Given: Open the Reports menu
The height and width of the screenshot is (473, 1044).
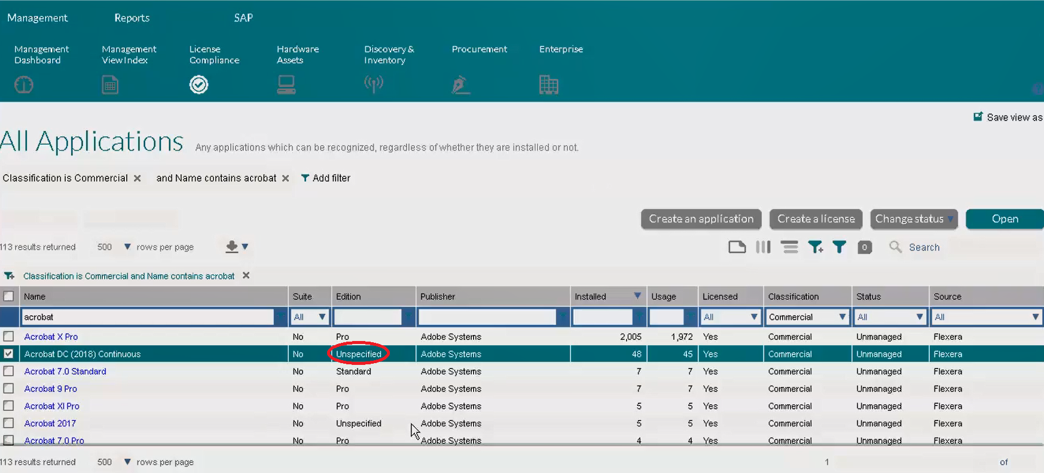Looking at the screenshot, I should click(132, 18).
